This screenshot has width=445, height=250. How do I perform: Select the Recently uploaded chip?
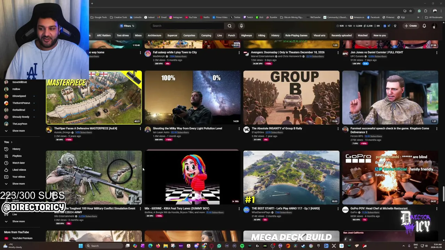[341, 35]
